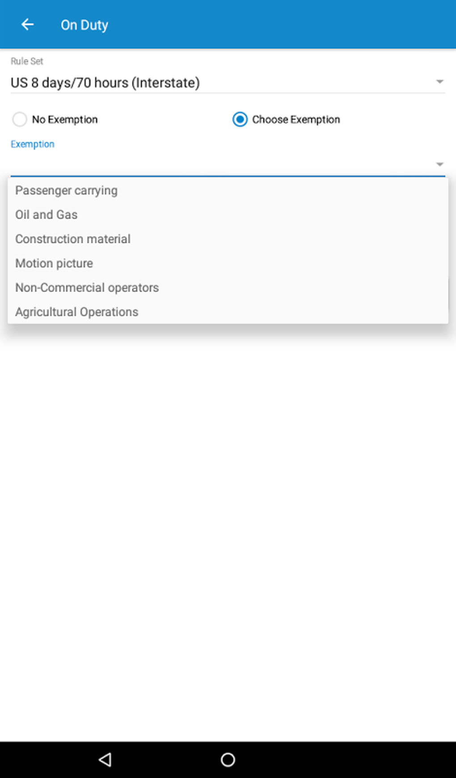456x778 pixels.
Task: Tap the back arrow in header
Action: (28, 25)
